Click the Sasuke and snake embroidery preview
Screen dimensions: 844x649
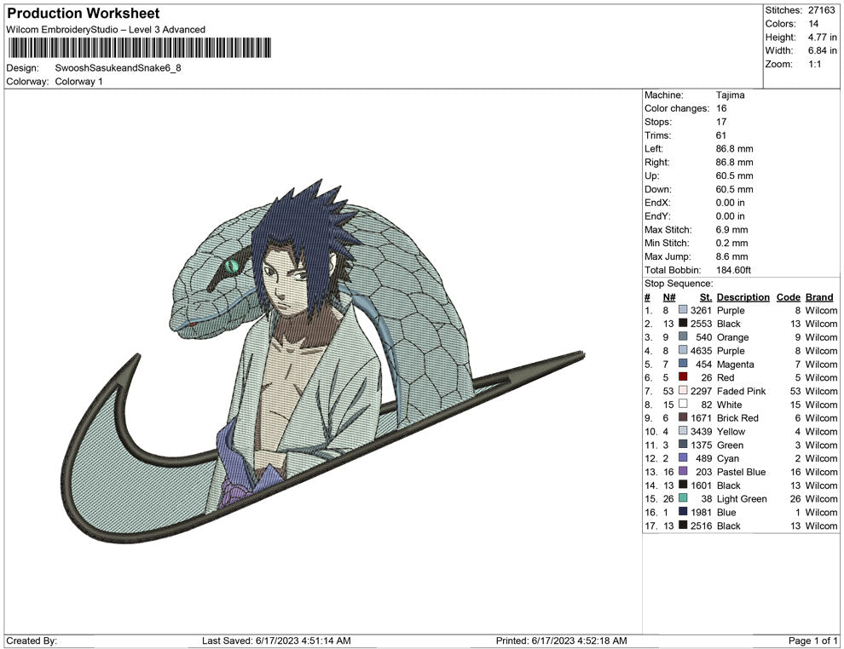[323, 361]
